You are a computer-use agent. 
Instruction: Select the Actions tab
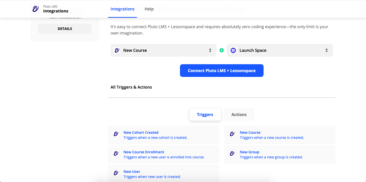[239, 114]
